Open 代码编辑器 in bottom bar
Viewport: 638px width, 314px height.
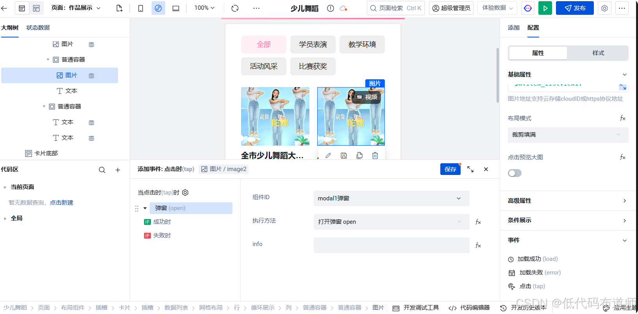tap(469, 308)
